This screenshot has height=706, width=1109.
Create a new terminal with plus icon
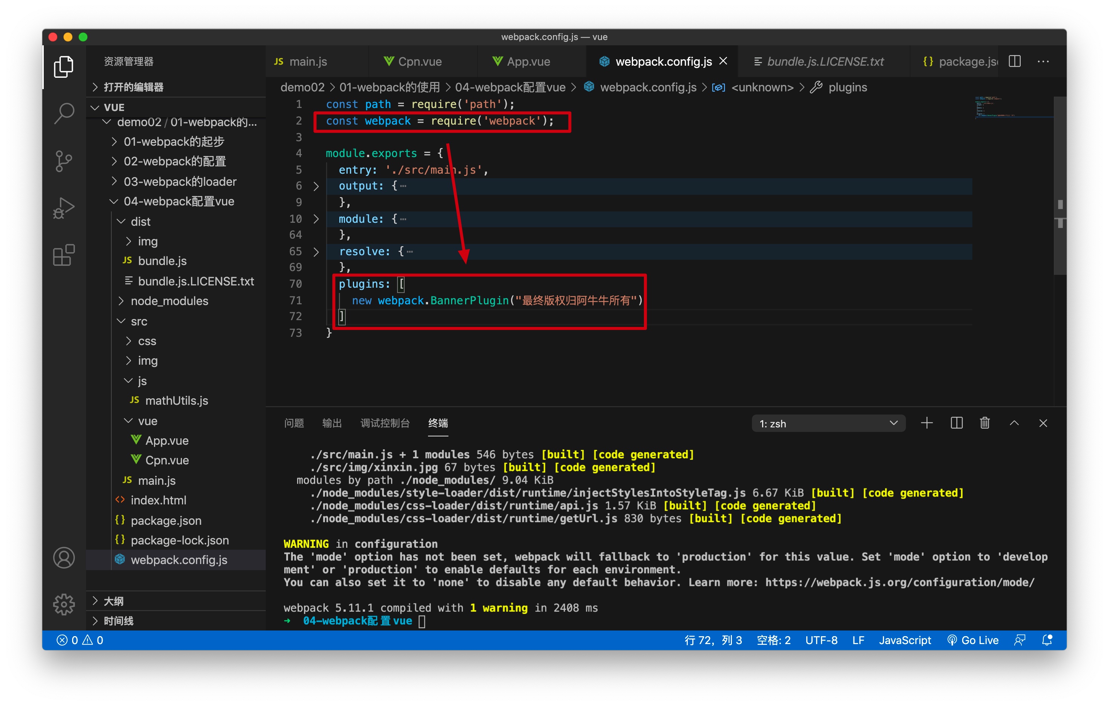(x=927, y=423)
